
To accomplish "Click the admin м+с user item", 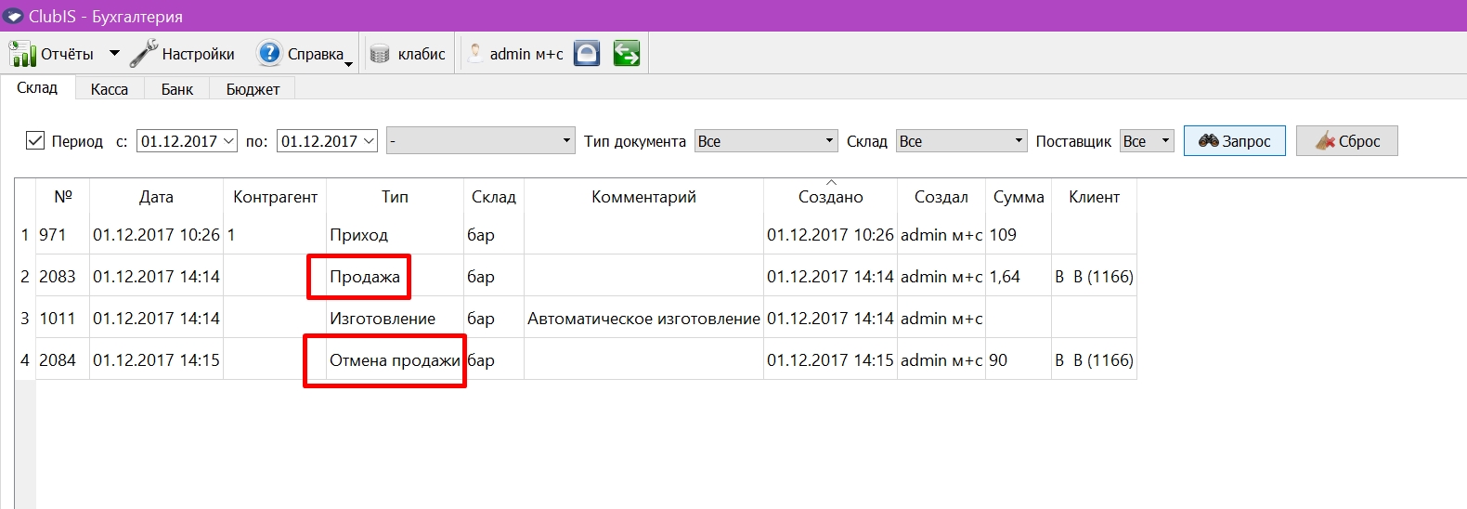I will pyautogui.click(x=516, y=54).
